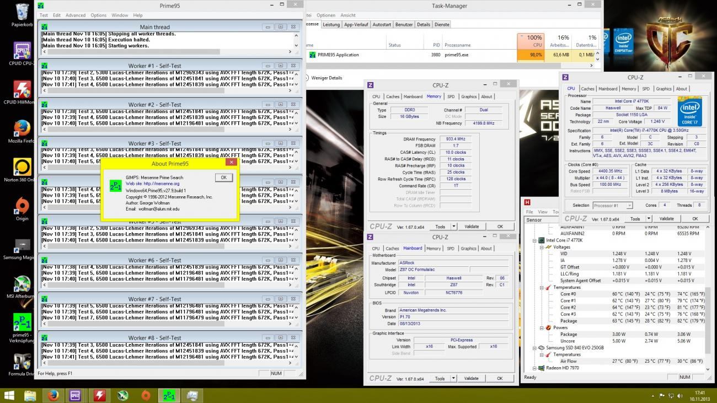The height and width of the screenshot is (403, 717).
Task: Open the Help menu in Prime95
Action: pyautogui.click(x=138, y=15)
